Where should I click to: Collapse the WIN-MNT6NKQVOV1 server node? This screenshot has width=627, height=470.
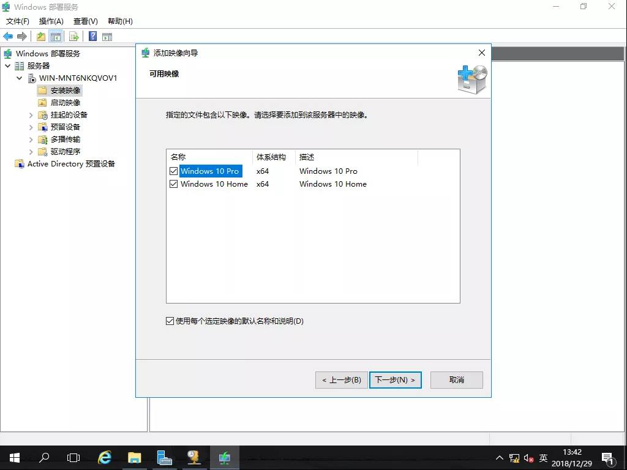point(20,78)
